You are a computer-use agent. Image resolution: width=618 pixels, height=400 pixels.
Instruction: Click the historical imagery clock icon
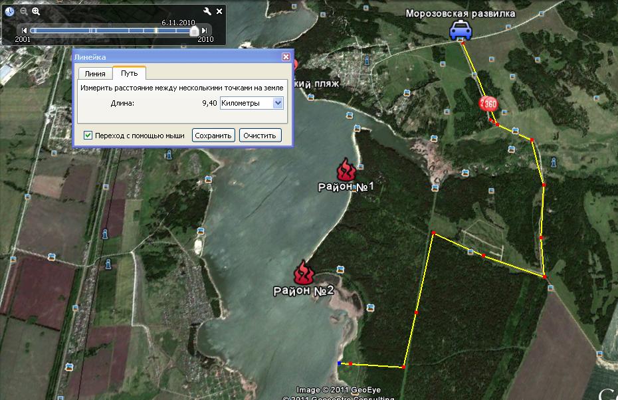pyautogui.click(x=10, y=11)
